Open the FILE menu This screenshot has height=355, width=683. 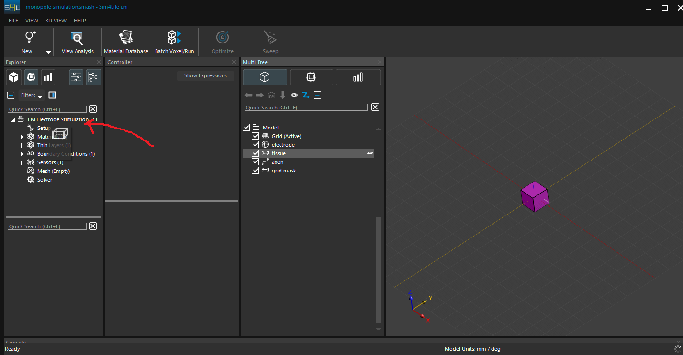tap(13, 21)
